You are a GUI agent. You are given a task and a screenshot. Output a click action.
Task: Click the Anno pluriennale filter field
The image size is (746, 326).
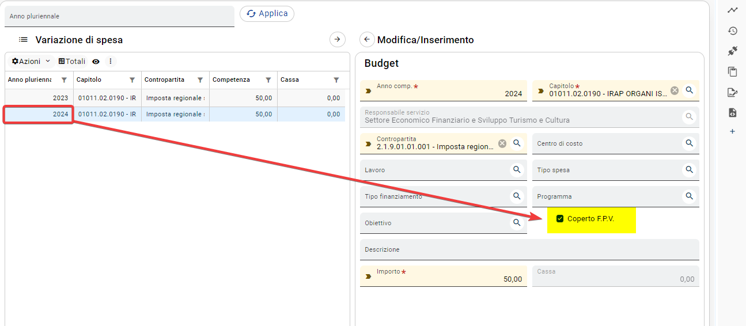tap(119, 16)
